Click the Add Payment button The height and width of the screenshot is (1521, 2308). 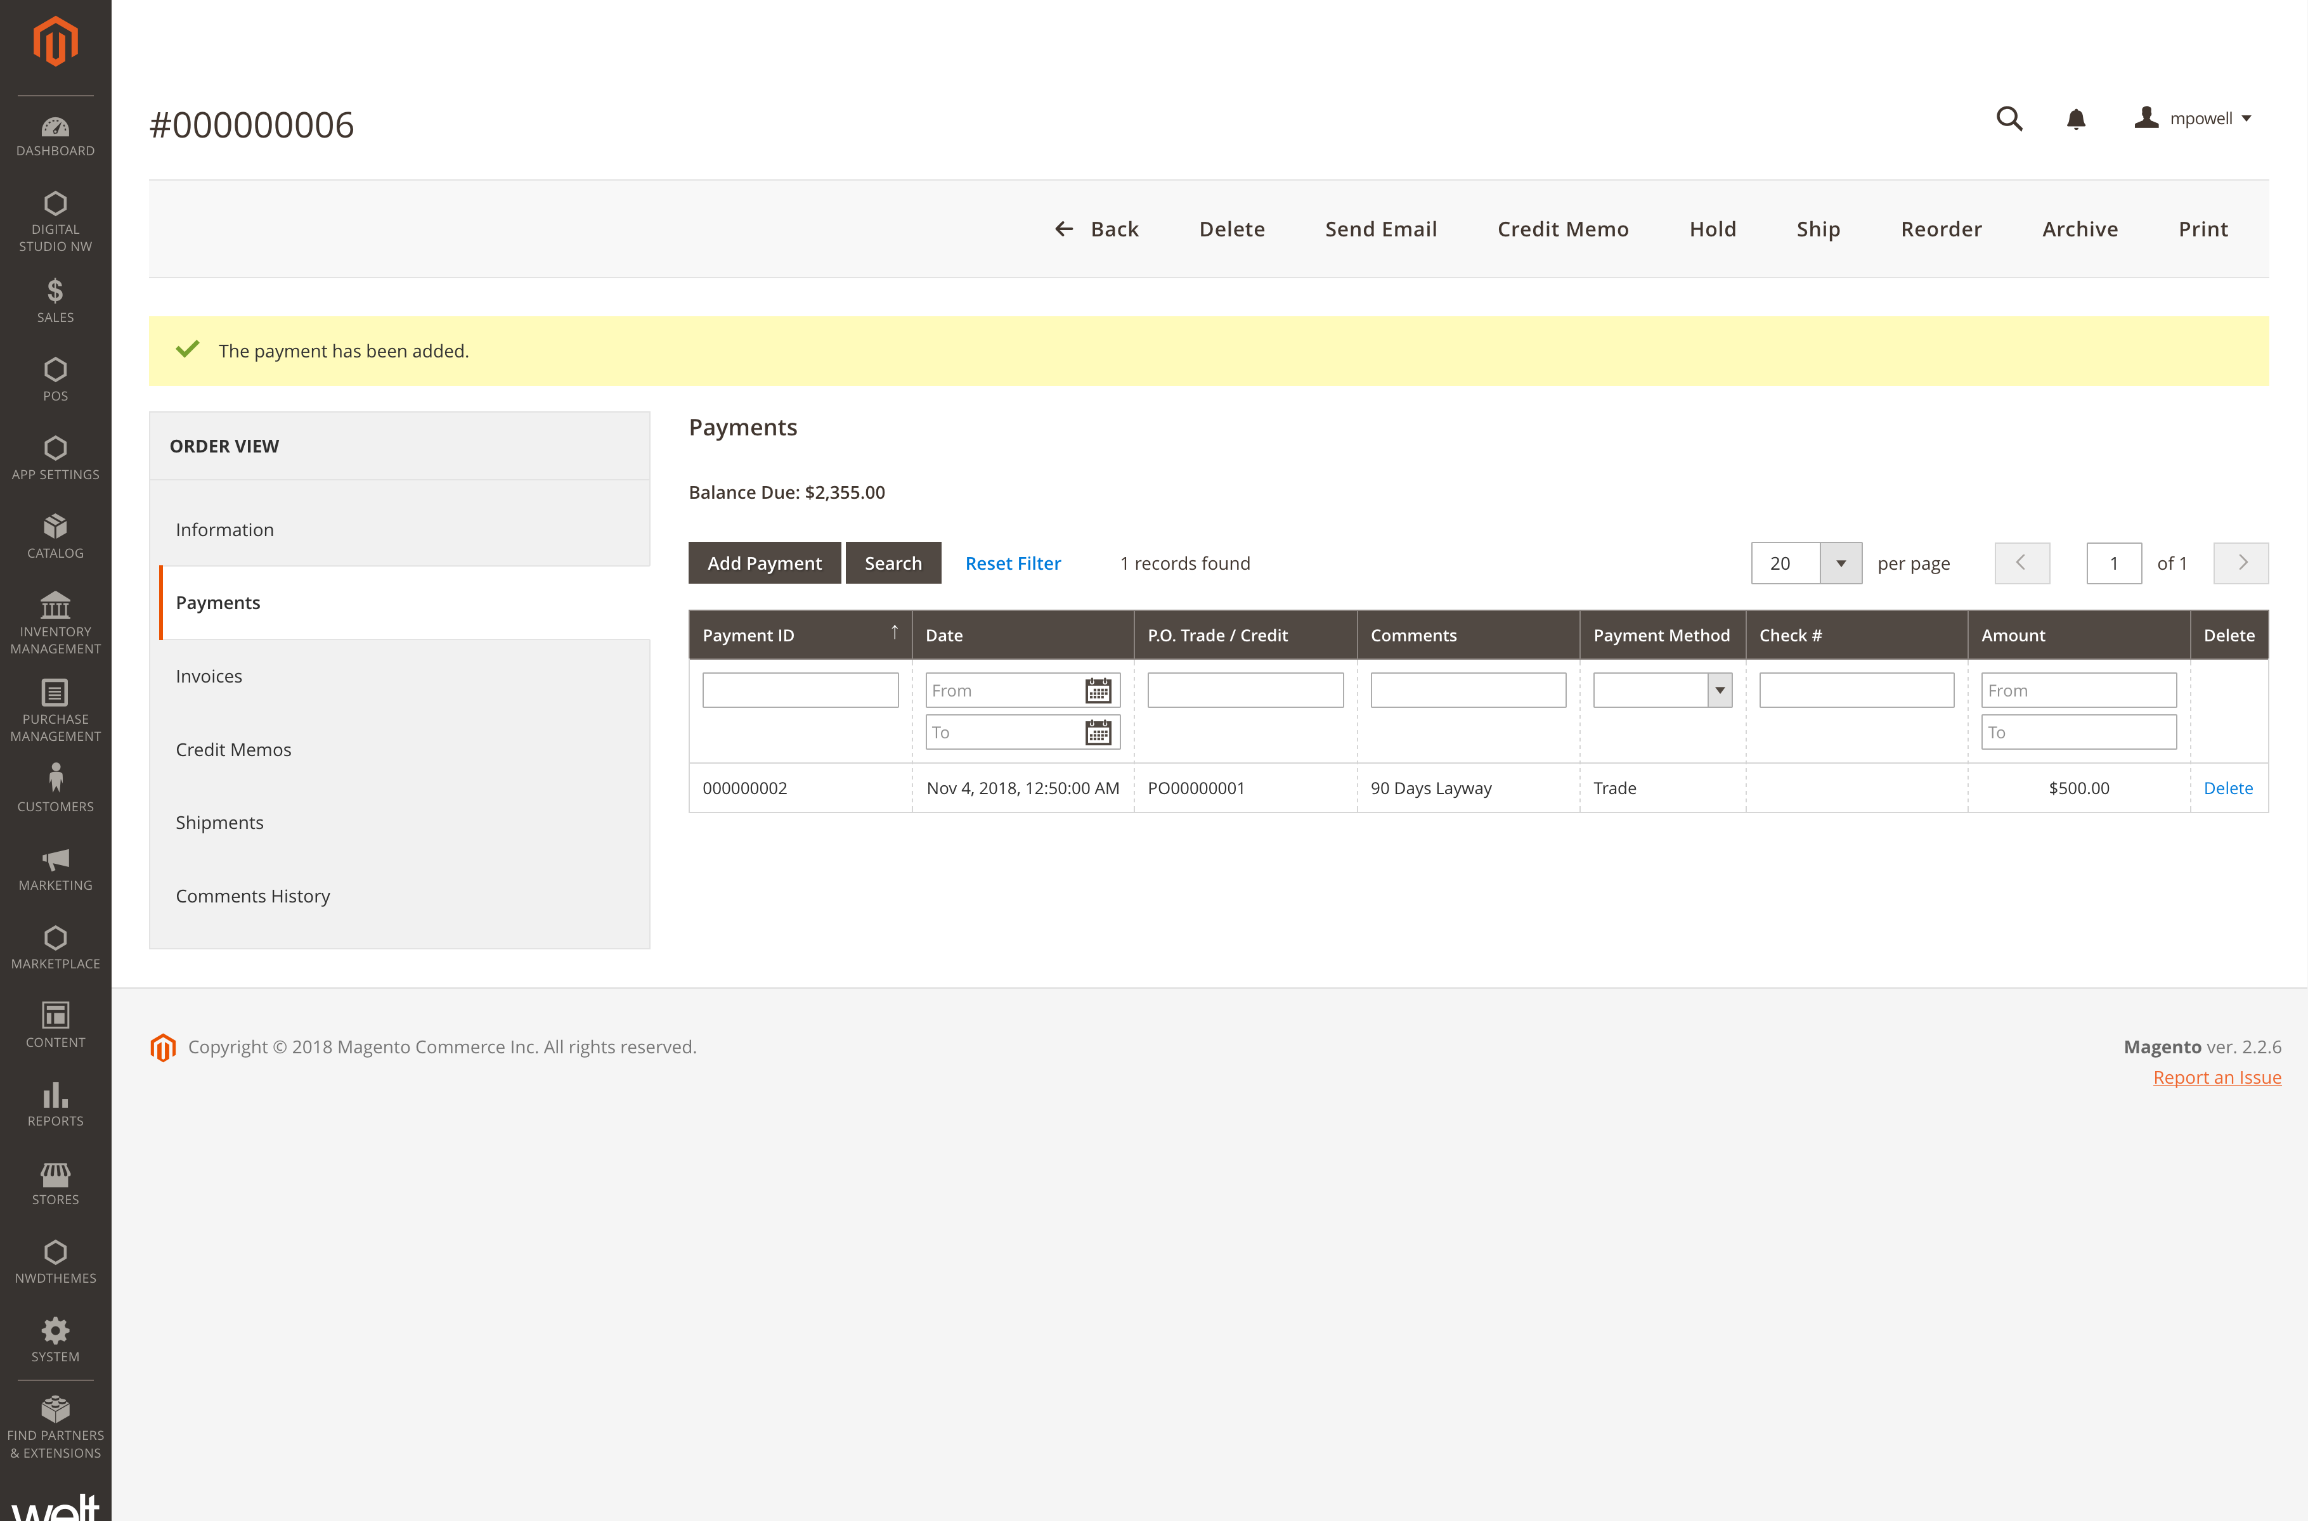(764, 563)
